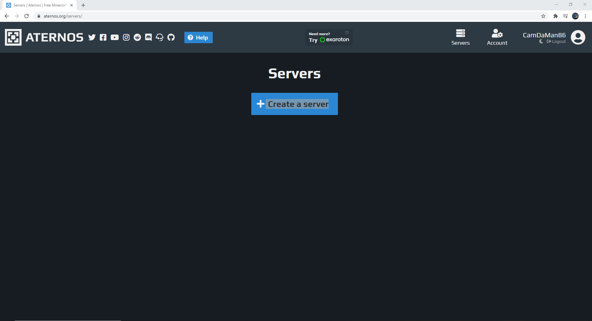Open the Aternos Instagram icon
This screenshot has height=321, width=592.
(126, 37)
